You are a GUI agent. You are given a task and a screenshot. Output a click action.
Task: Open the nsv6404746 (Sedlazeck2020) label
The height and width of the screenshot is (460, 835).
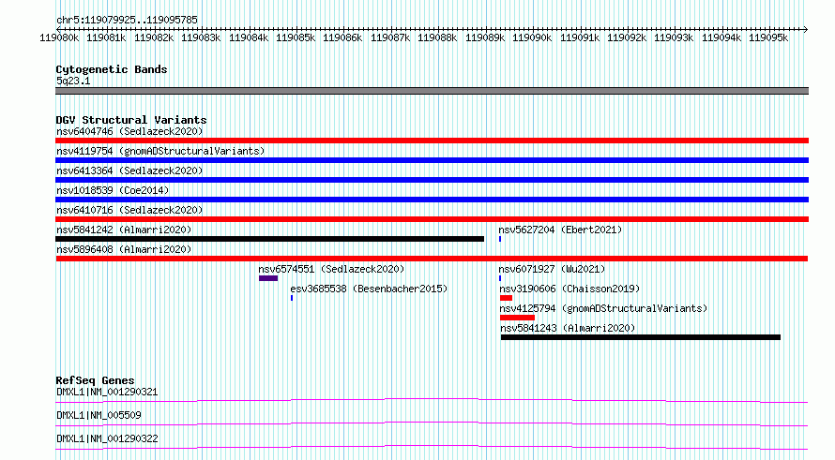click(129, 131)
